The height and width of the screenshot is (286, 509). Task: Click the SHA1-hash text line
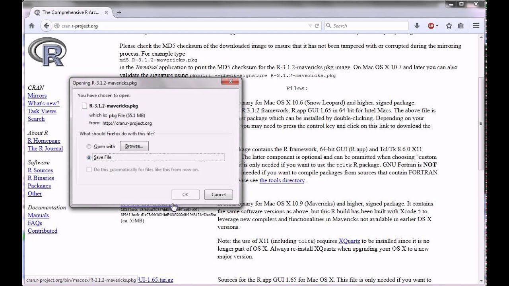[x=168, y=215]
